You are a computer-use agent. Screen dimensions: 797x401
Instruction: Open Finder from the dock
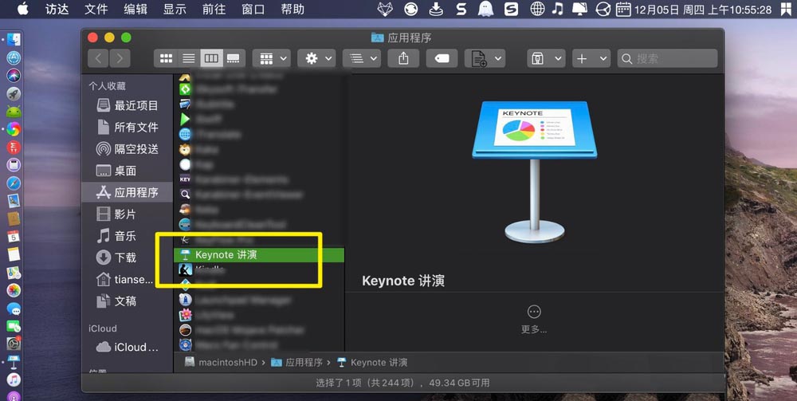(x=14, y=40)
